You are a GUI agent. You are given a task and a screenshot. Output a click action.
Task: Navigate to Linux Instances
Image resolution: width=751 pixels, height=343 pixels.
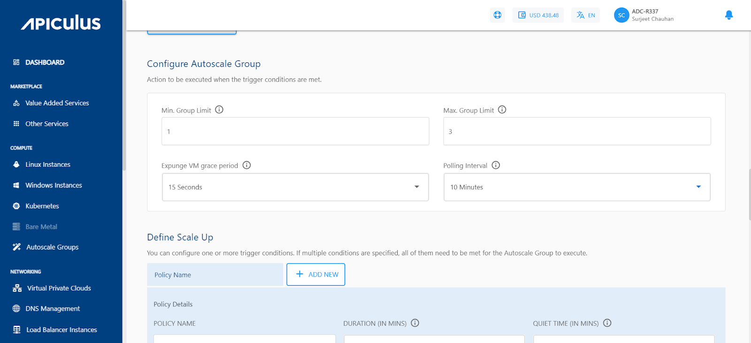coord(48,164)
